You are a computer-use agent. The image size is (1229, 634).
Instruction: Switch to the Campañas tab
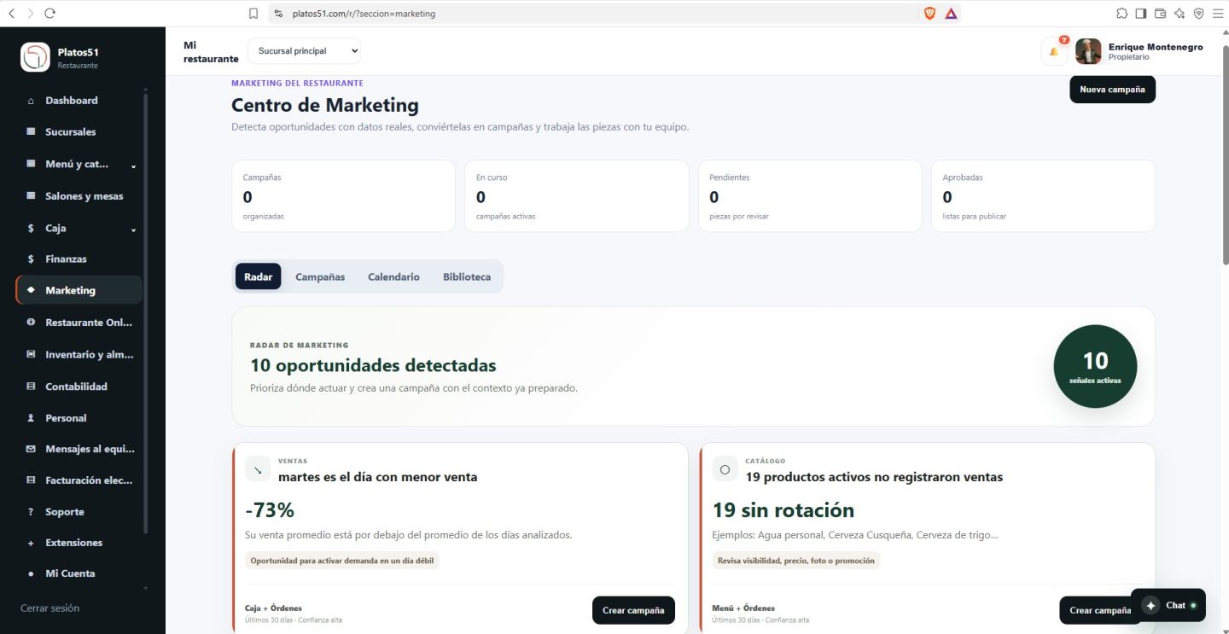point(320,276)
